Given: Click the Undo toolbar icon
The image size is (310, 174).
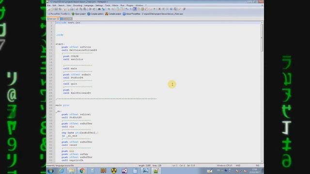Looking at the screenshot, I should (90, 9).
